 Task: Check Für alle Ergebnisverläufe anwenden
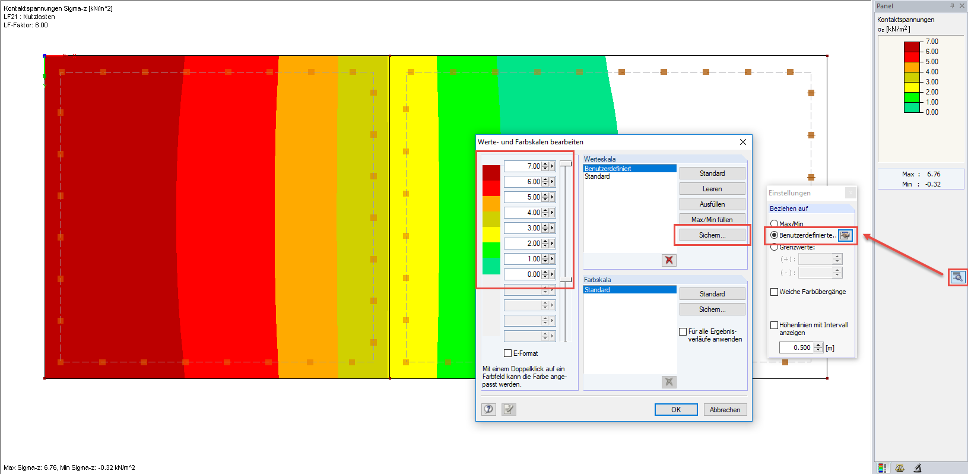[683, 331]
